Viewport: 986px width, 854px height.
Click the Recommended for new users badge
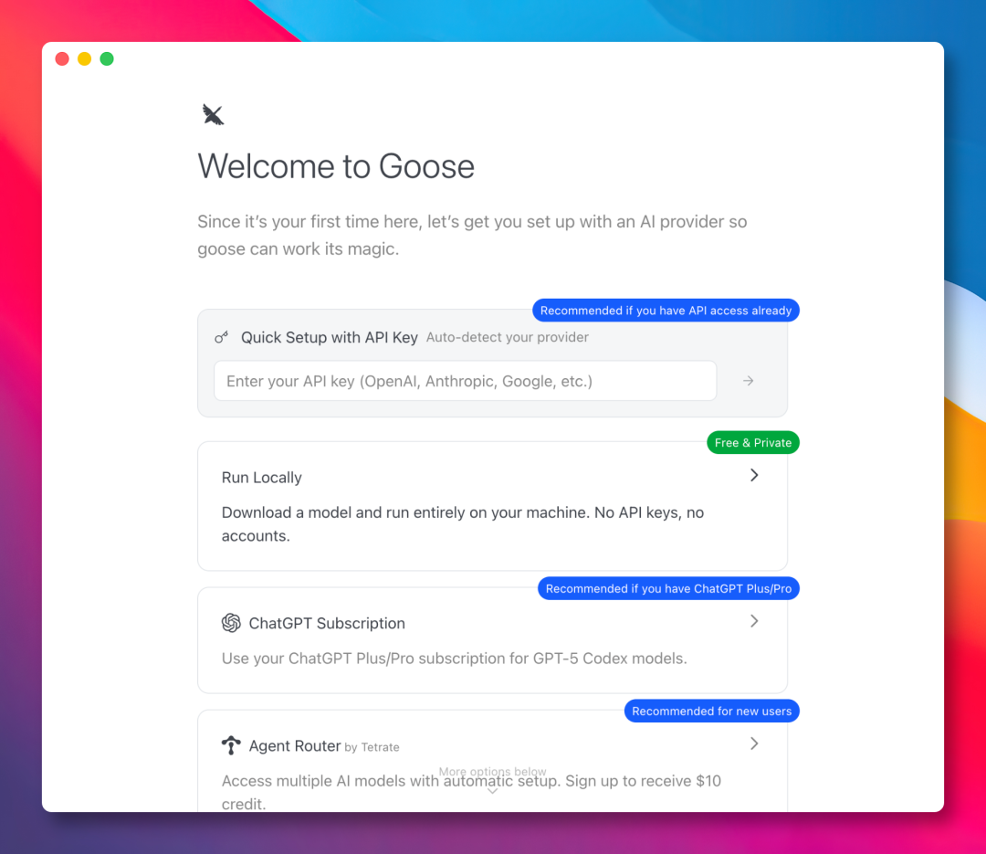click(711, 712)
